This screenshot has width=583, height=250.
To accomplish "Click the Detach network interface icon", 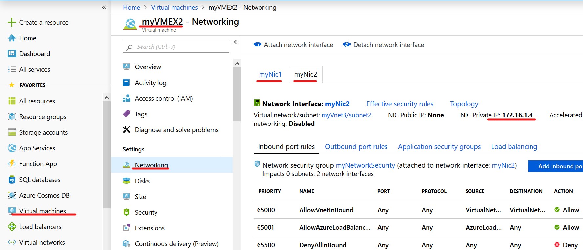I will 347,45.
